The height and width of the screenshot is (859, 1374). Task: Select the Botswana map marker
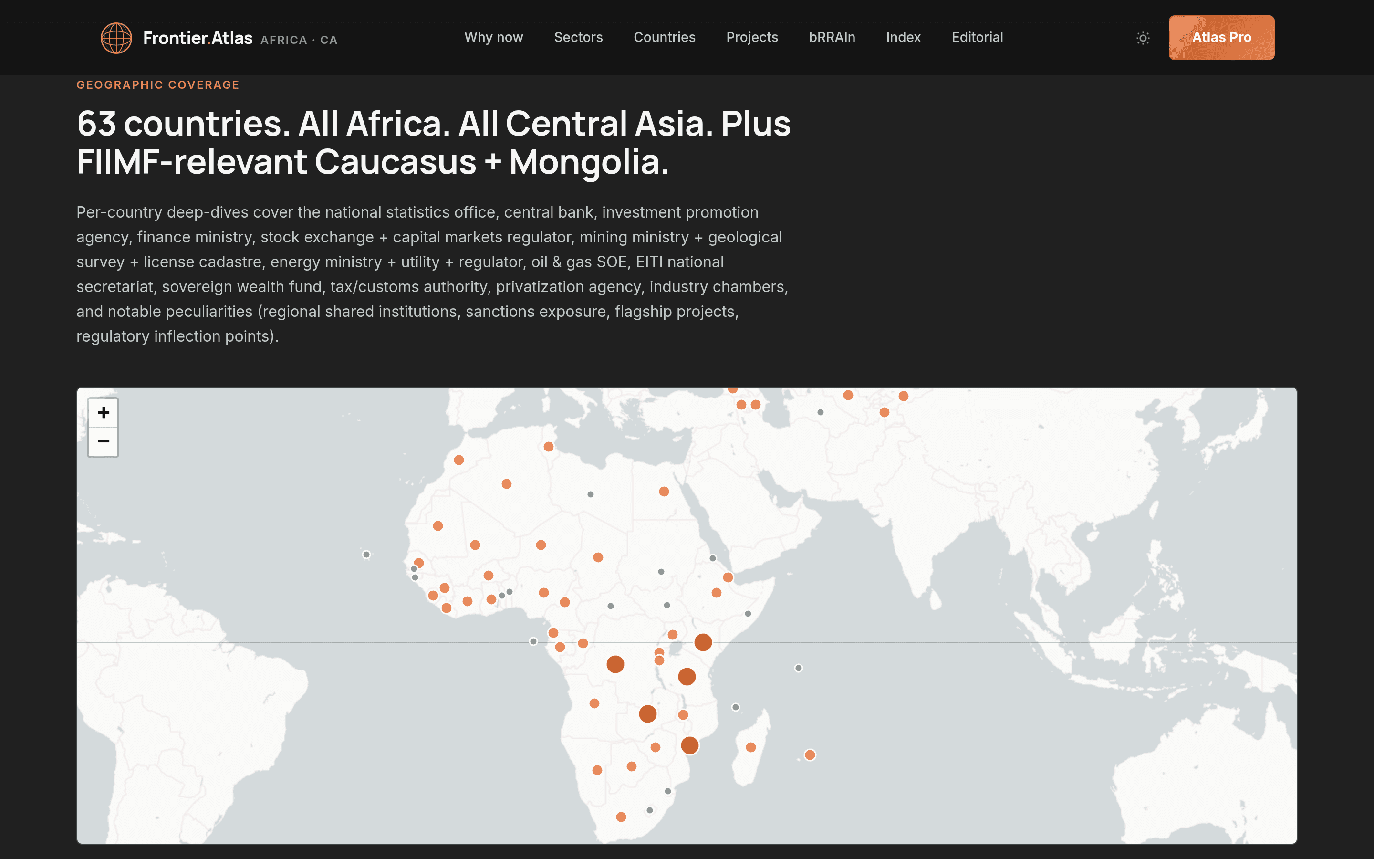pos(631,766)
